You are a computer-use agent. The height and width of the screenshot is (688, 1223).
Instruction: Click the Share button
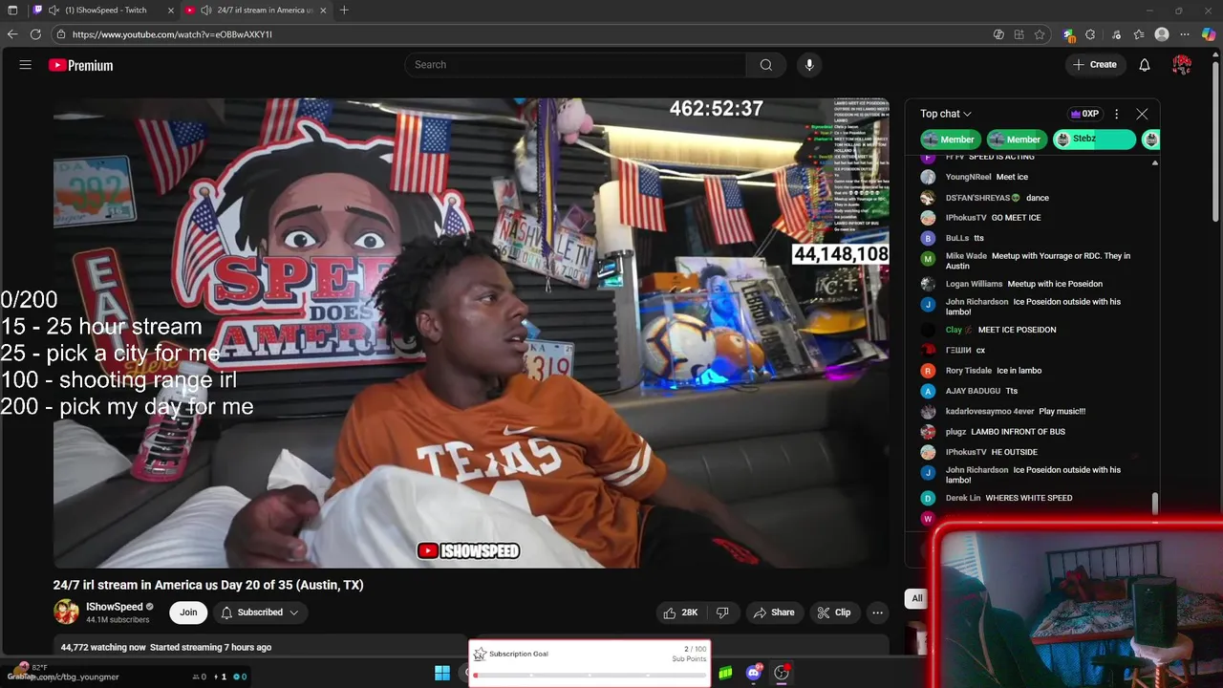(x=773, y=613)
